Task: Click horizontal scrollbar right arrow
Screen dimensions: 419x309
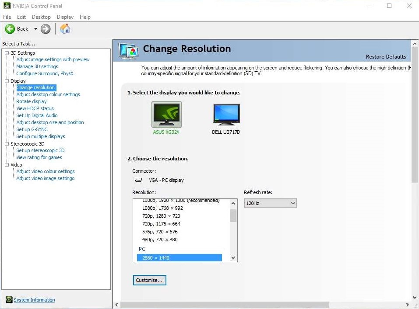Action: click(407, 305)
